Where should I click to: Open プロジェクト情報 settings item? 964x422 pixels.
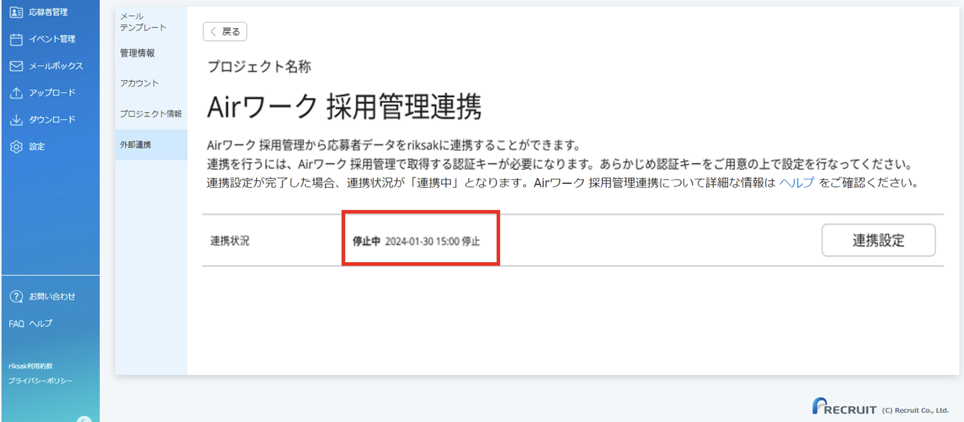150,114
